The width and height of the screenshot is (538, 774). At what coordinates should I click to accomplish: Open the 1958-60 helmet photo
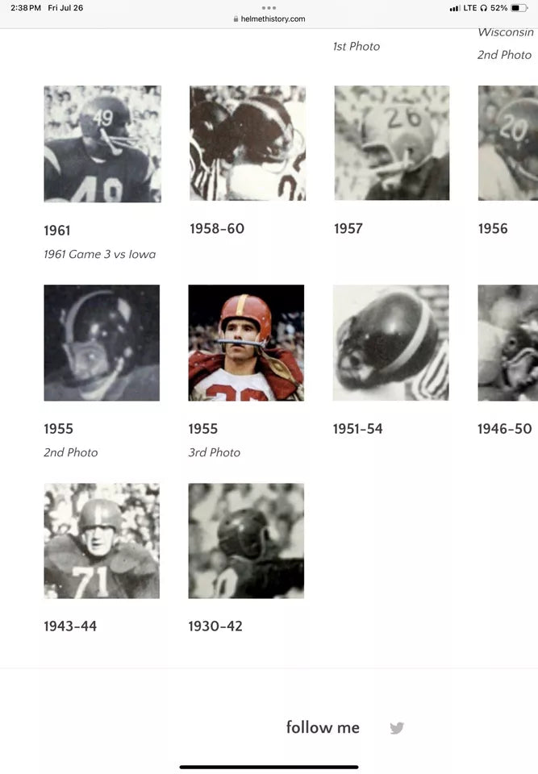[x=248, y=144]
